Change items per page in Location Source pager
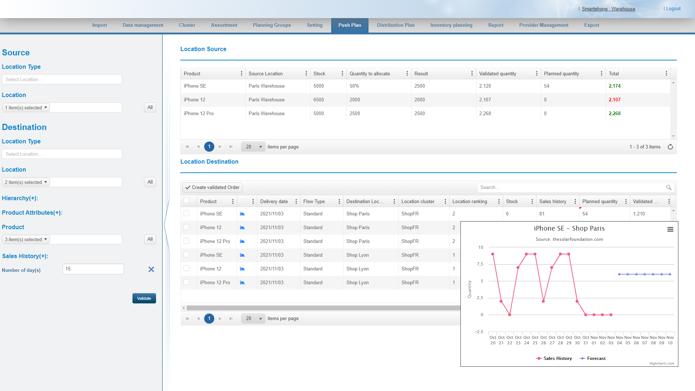This screenshot has width=695, height=391. coord(253,147)
